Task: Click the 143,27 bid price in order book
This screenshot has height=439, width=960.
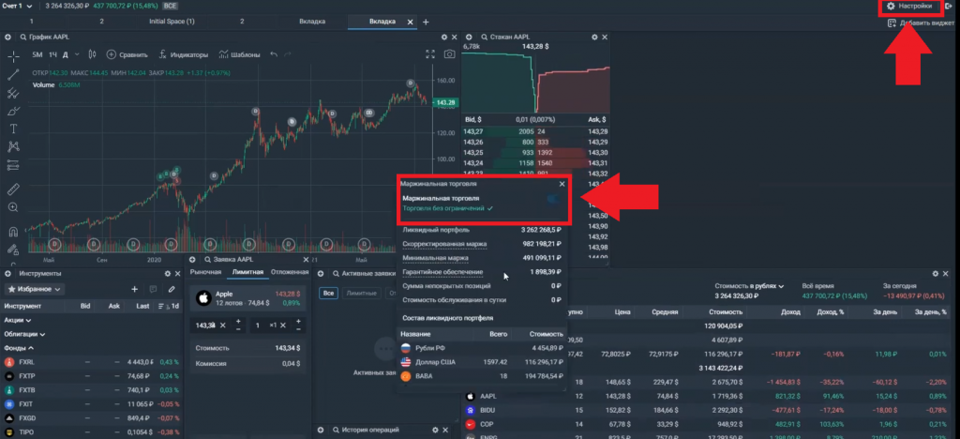Action: [473, 131]
